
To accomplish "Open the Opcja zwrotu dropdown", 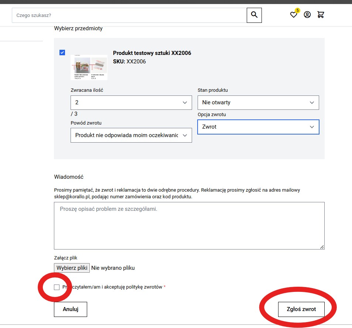I will click(x=258, y=127).
